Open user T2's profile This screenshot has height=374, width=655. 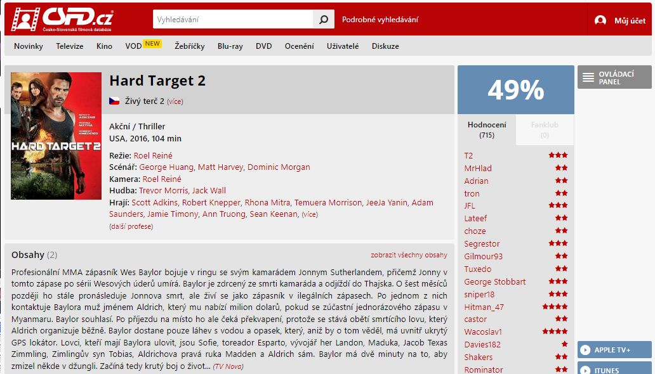coord(468,156)
